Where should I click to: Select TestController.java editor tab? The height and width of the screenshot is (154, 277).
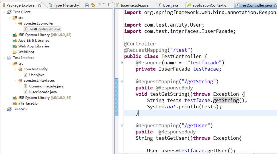click(x=256, y=5)
